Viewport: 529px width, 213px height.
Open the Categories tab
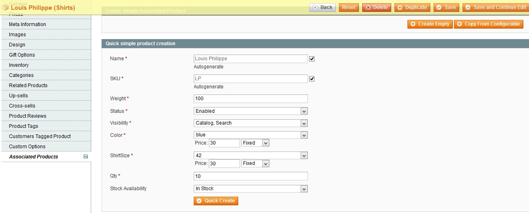tap(46, 75)
